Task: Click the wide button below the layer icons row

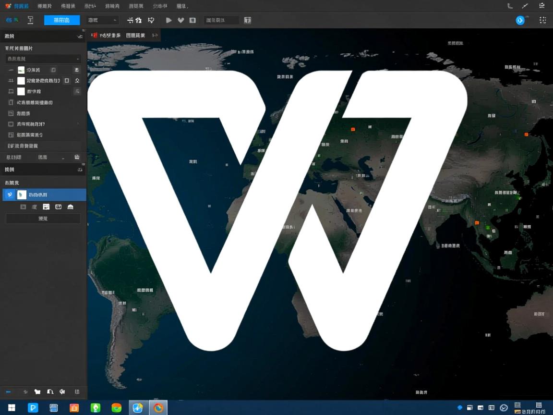Action: tap(43, 219)
